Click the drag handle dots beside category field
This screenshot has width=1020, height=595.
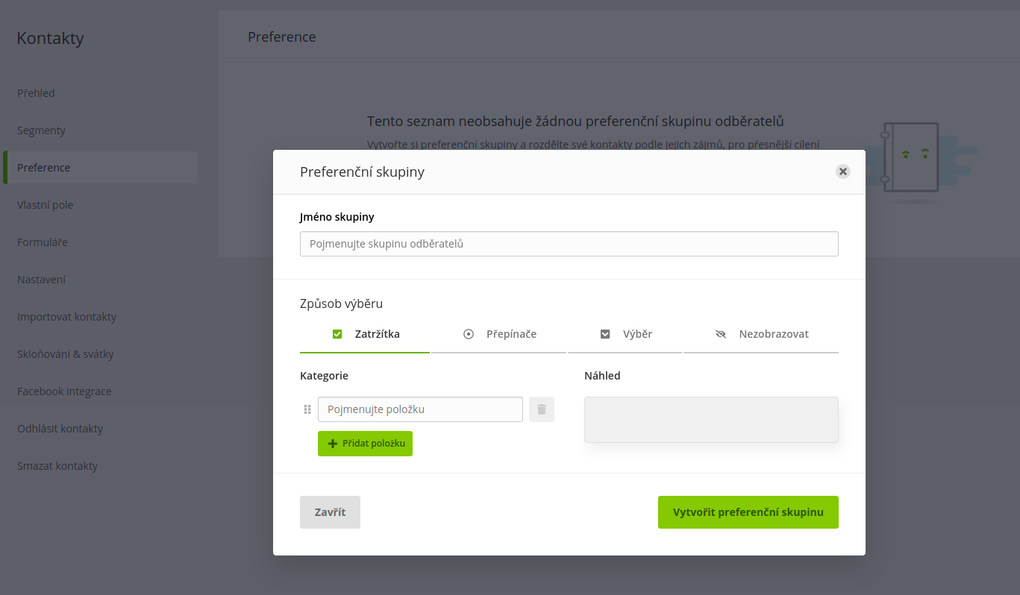pos(307,409)
